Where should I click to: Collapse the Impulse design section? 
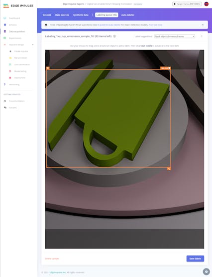point(33,45)
